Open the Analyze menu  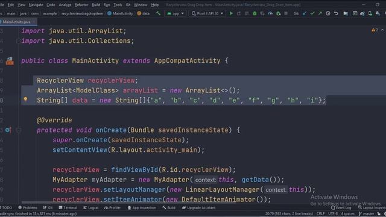click(x=65, y=5)
